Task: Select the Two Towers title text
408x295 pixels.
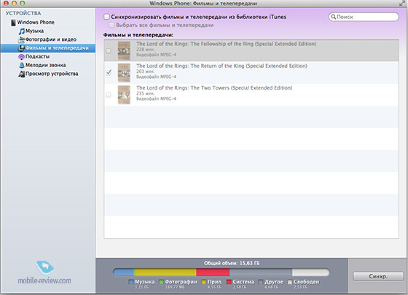Action: [x=214, y=88]
